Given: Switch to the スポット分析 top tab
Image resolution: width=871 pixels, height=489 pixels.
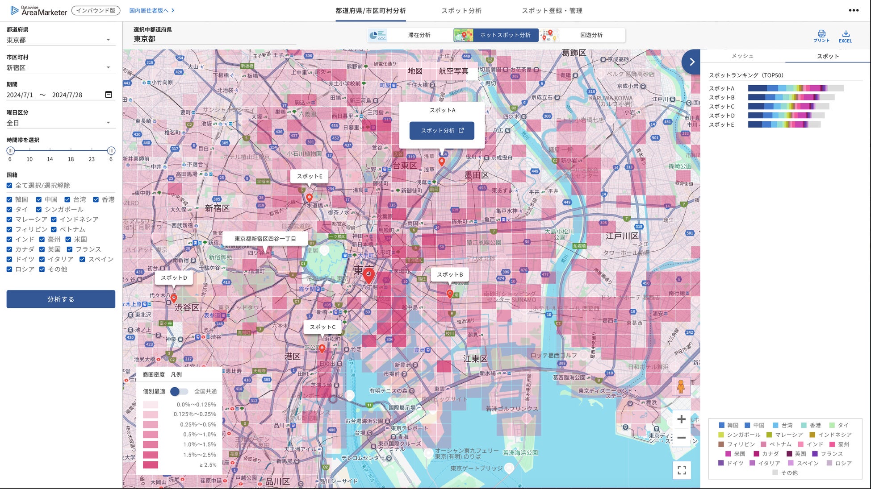Looking at the screenshot, I should 461,11.
